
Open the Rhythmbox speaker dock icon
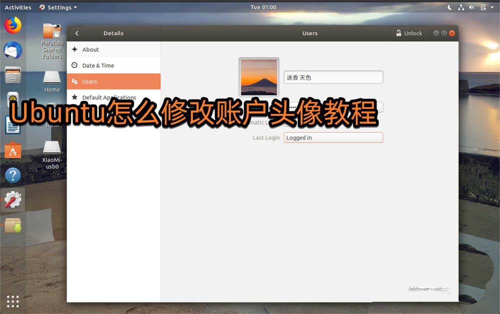click(x=13, y=100)
